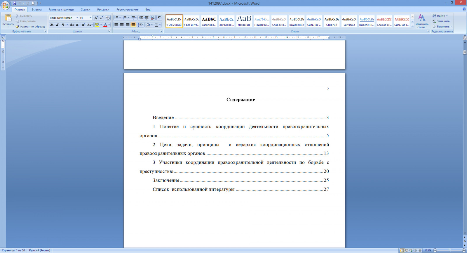Increase paragraph indent
The height and width of the screenshot is (253, 467).
147,18
